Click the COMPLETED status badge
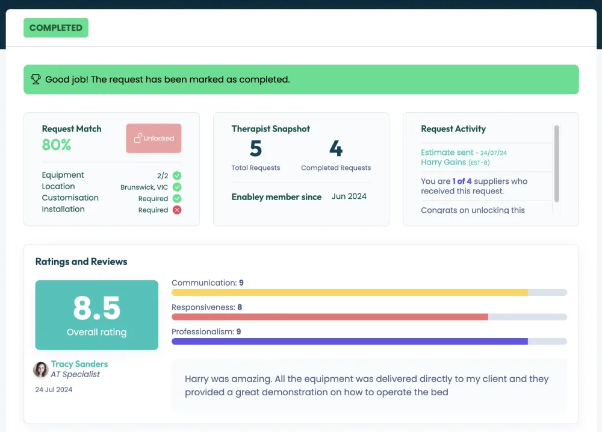Screen dimensions: 602x432 click(56, 28)
